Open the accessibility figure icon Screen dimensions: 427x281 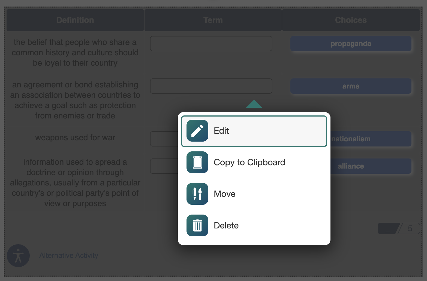(18, 255)
